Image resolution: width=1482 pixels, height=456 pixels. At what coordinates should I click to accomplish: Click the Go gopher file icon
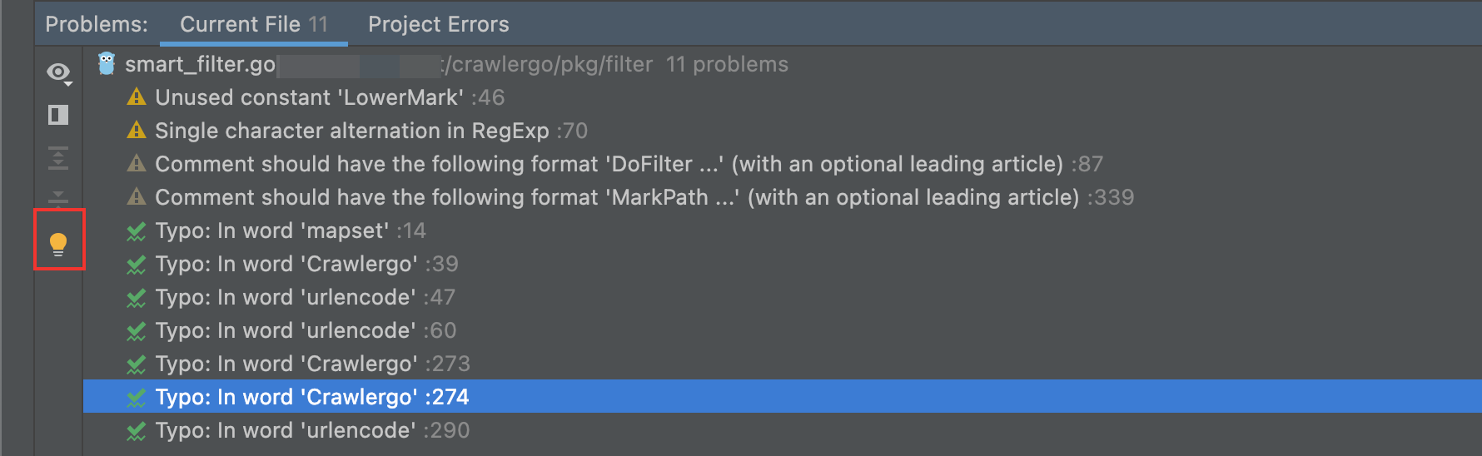[107, 64]
